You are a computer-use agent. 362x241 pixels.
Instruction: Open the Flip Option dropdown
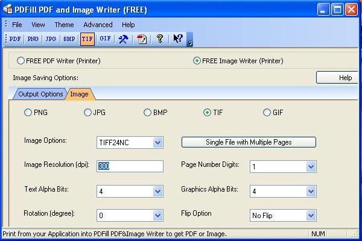311,216
